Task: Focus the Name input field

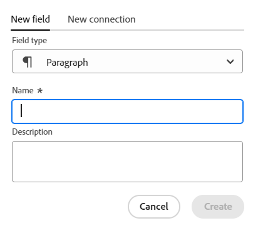Action: coord(127,111)
